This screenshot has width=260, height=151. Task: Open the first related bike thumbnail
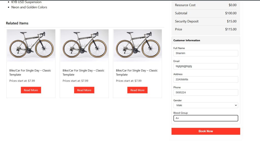[31, 45]
